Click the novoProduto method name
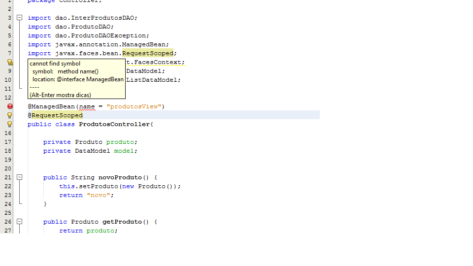Viewport: 473px width, 266px height. pyautogui.click(x=120, y=177)
